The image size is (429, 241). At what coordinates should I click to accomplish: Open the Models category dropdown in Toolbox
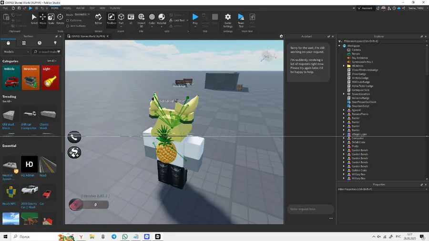pyautogui.click(x=16, y=51)
